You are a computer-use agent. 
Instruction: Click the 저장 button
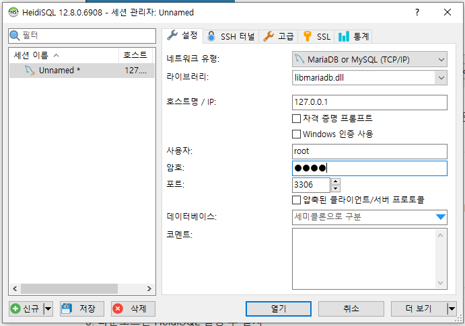(x=82, y=309)
